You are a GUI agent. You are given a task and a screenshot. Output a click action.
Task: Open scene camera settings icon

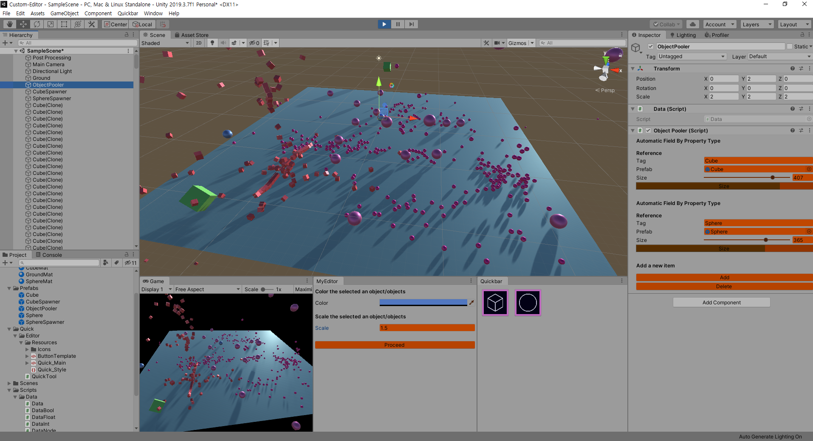click(x=497, y=43)
